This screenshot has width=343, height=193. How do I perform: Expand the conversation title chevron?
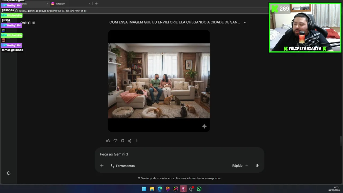point(245,22)
